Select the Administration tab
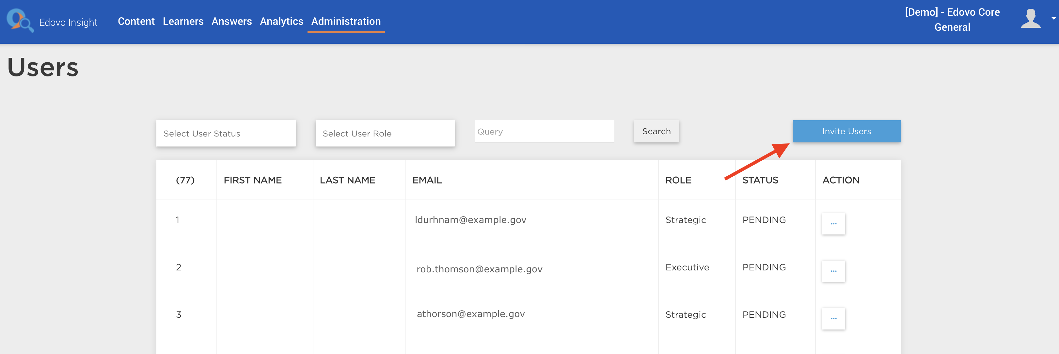Viewport: 1059px width, 354px height. pos(346,21)
